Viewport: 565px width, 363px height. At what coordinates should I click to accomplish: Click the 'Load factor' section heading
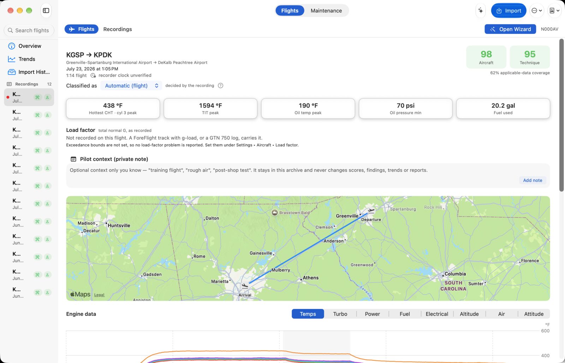pos(81,130)
